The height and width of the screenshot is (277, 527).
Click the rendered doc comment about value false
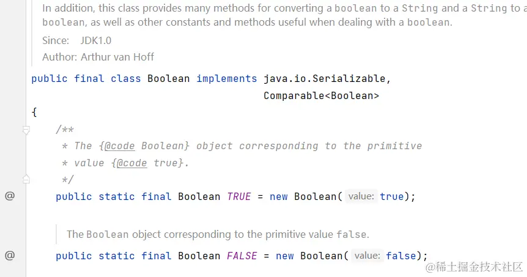[218, 234]
